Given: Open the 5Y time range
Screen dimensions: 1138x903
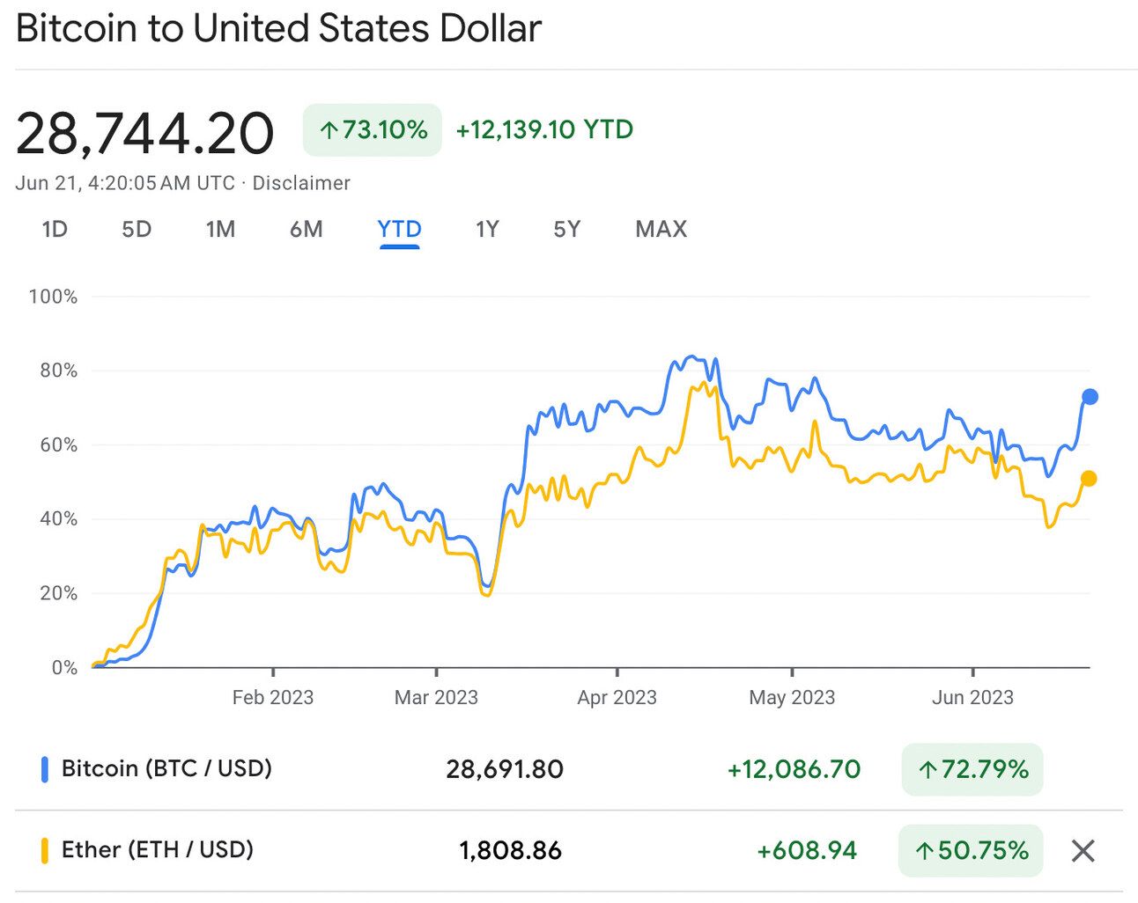Looking at the screenshot, I should (x=566, y=230).
